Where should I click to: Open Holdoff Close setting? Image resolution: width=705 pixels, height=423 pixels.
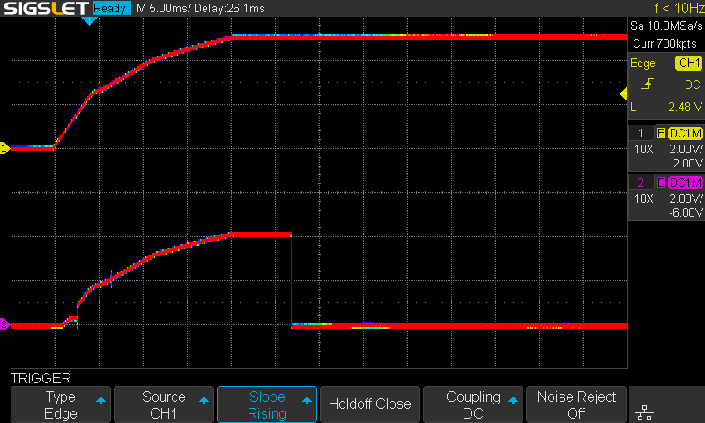pyautogui.click(x=370, y=404)
